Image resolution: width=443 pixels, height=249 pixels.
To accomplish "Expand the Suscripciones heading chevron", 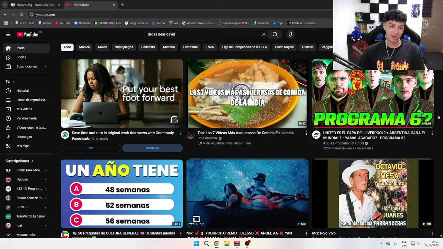I will point(33,161).
